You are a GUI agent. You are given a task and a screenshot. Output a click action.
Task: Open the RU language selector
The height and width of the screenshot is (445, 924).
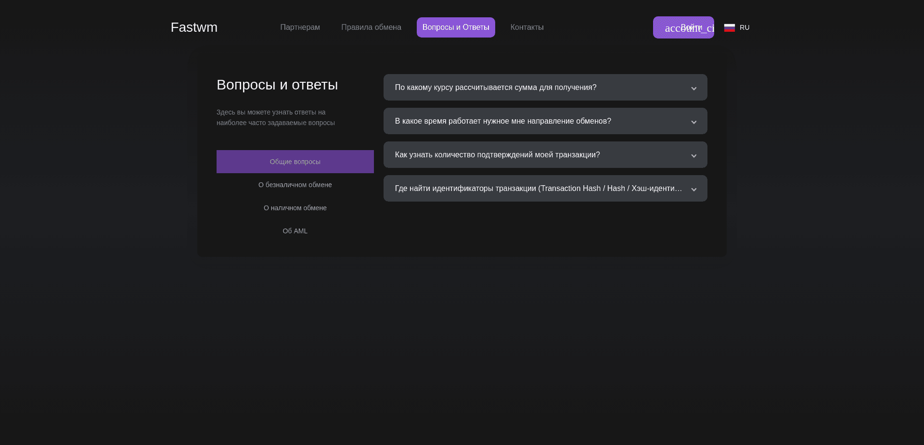tap(744, 27)
